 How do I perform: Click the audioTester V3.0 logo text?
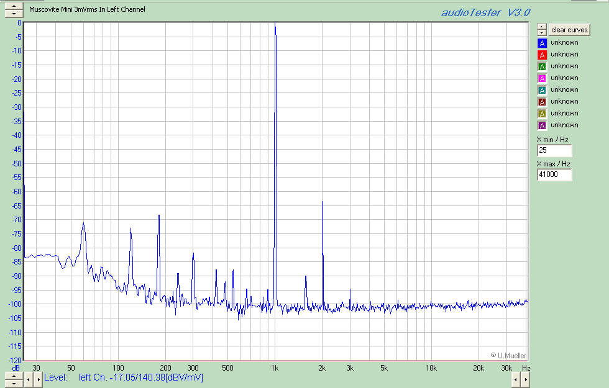point(485,13)
